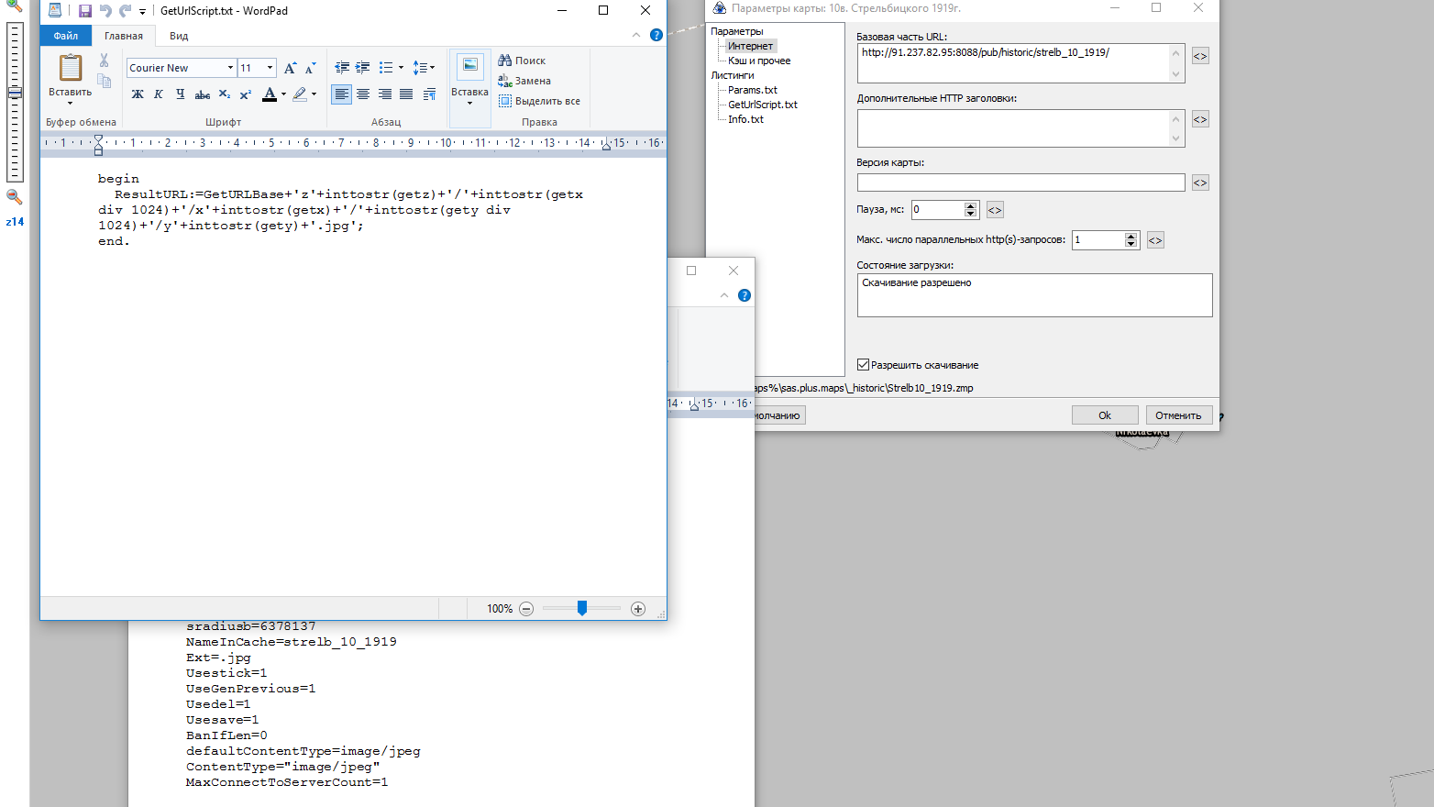Increase the Пауза, мс spinner value

(970, 205)
